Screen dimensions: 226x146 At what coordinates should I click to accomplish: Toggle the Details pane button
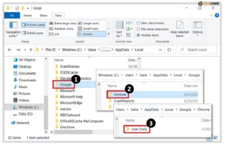click(x=33, y=33)
